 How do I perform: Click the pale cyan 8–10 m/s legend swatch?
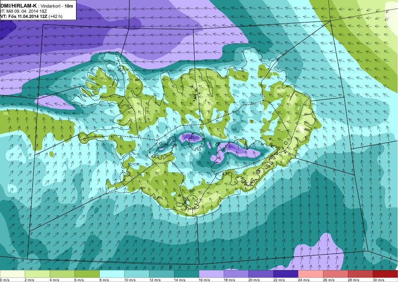pos(112,274)
